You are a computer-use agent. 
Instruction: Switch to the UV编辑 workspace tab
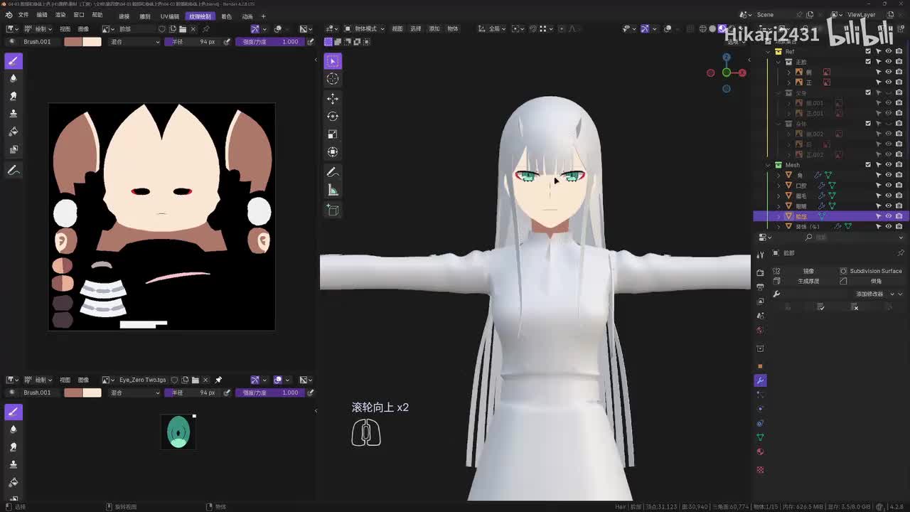(170, 16)
